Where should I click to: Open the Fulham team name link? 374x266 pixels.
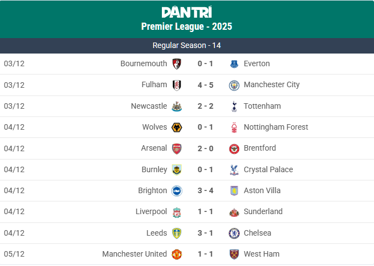point(154,85)
